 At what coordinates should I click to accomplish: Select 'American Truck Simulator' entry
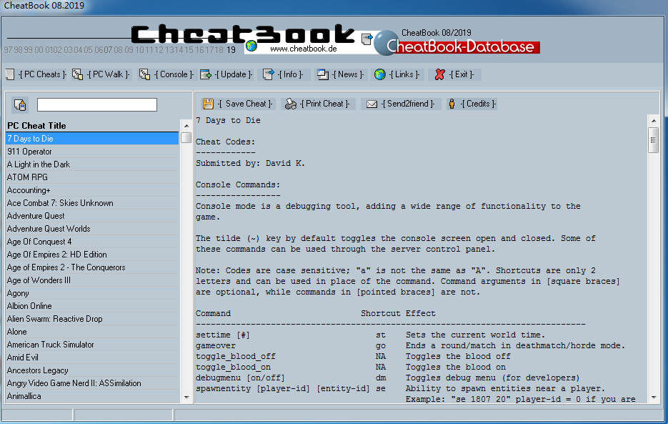click(x=92, y=345)
